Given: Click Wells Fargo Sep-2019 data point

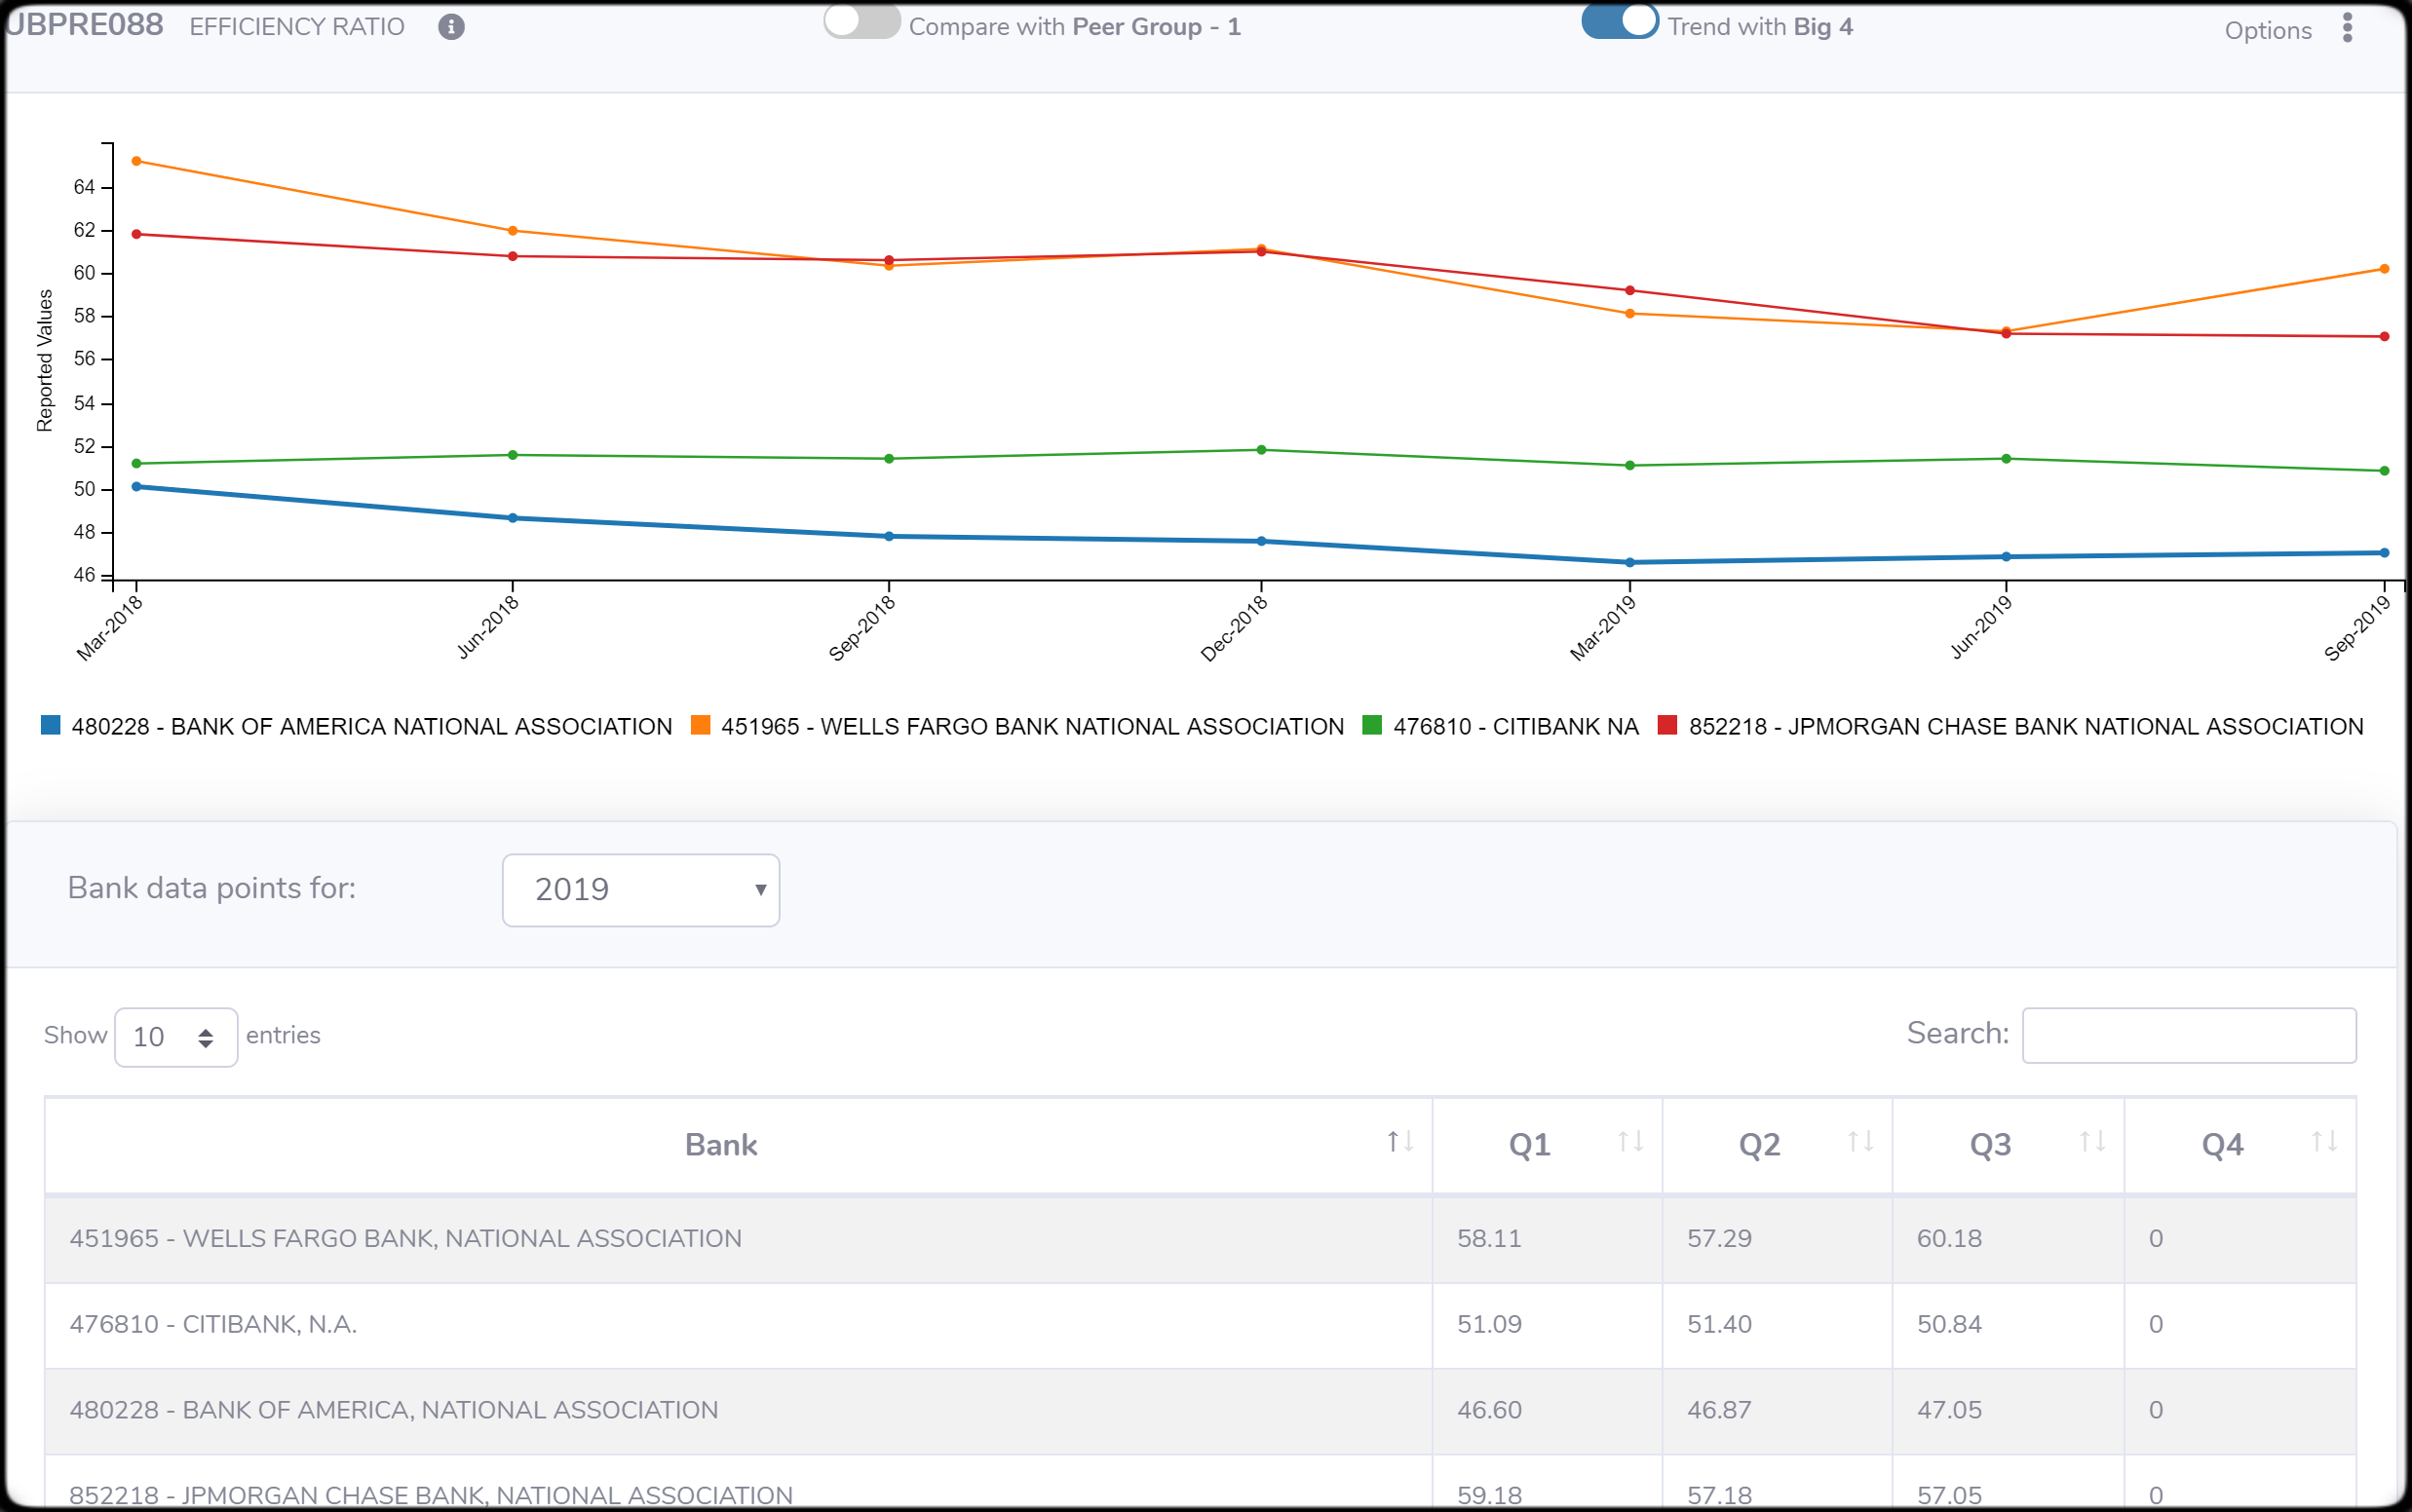Looking at the screenshot, I should click(2384, 269).
